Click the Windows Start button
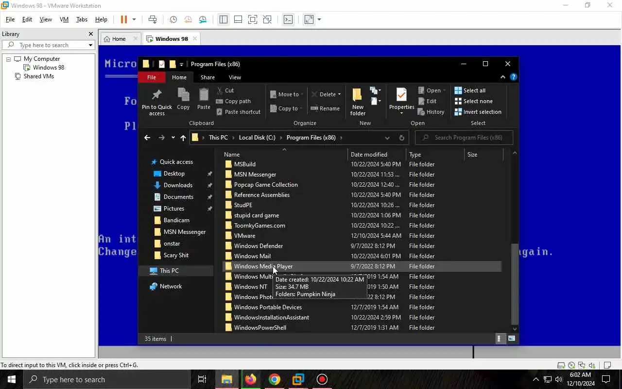Screen dimensions: 622x389 coord(12,379)
